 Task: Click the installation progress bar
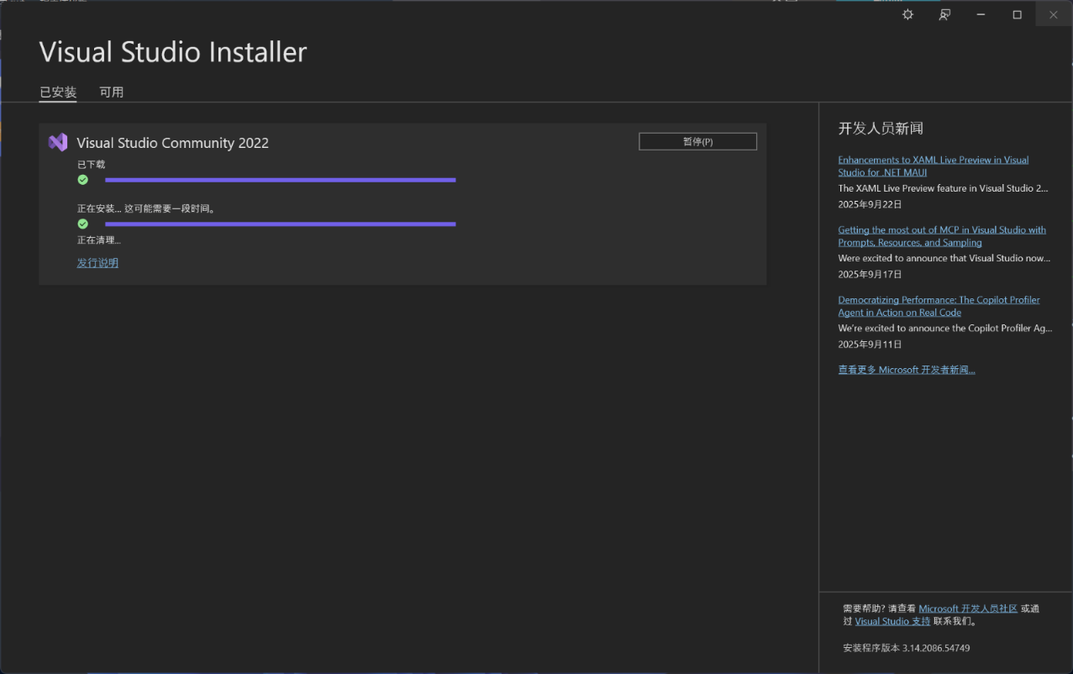[x=280, y=224]
